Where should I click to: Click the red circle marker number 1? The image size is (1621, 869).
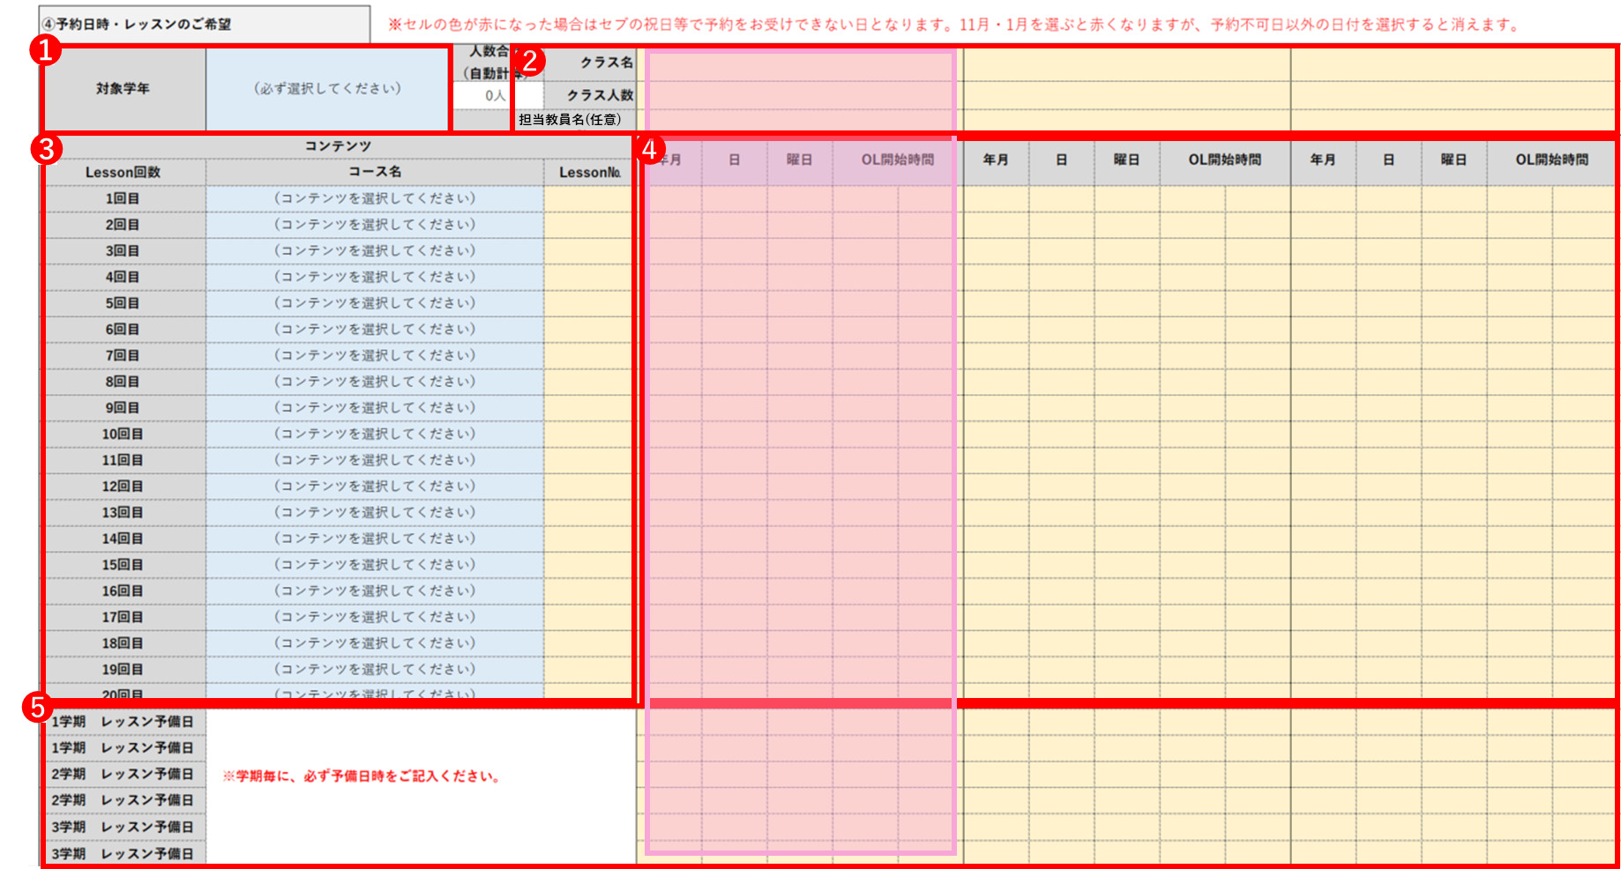[x=45, y=51]
